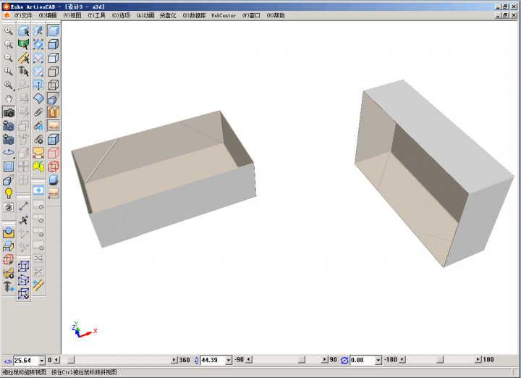
Task: Click the elevation slider track between -90 and 90
Action: click(282, 360)
